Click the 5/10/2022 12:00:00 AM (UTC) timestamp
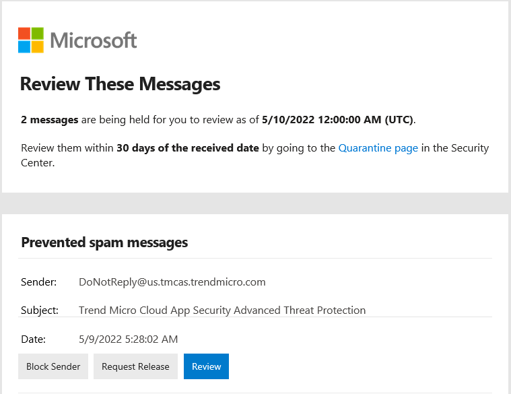Viewport: 511px width, 394px height. (337, 120)
